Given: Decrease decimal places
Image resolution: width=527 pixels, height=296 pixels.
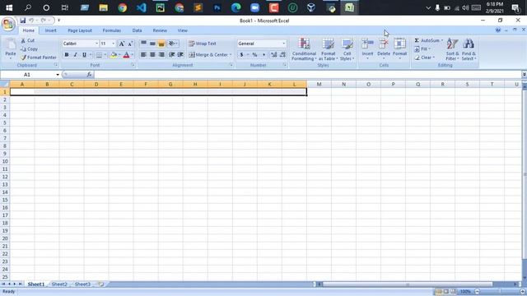Looking at the screenshot, I should point(282,55).
